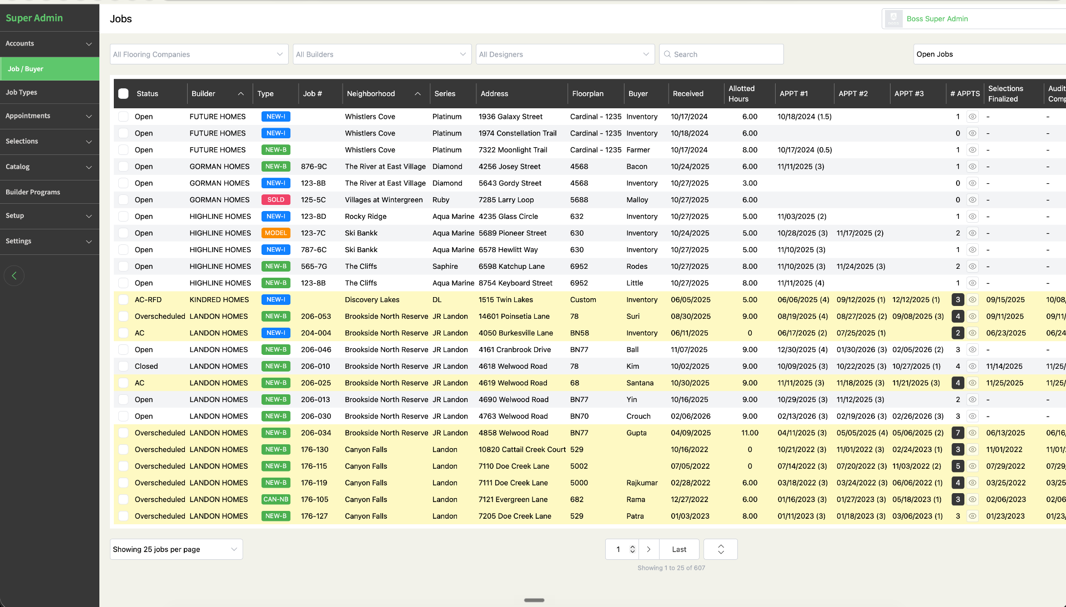
Task: Sort Neighborhood column with its arrow
Action: pyautogui.click(x=418, y=94)
